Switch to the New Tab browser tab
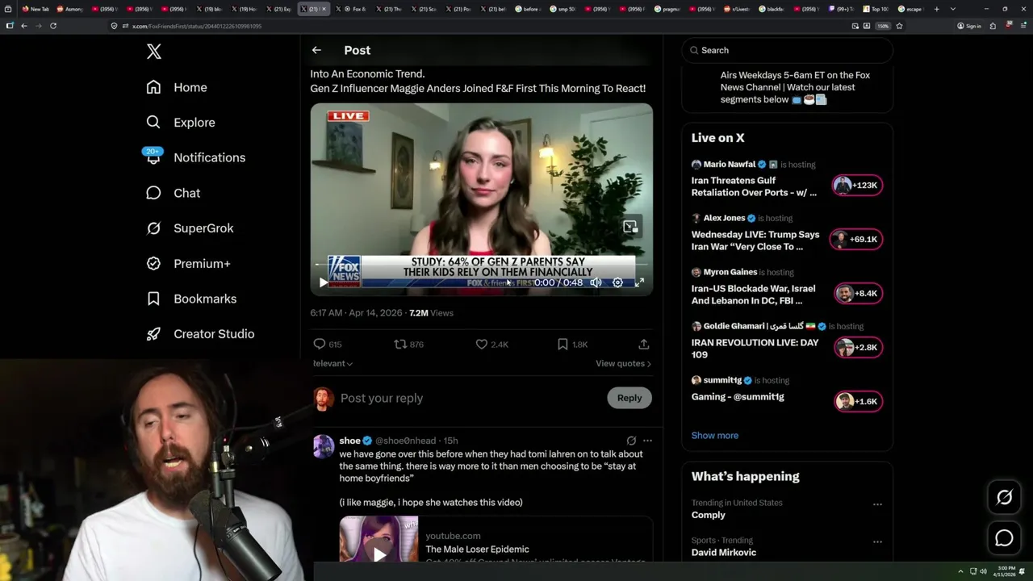This screenshot has height=581, width=1033. (36, 9)
